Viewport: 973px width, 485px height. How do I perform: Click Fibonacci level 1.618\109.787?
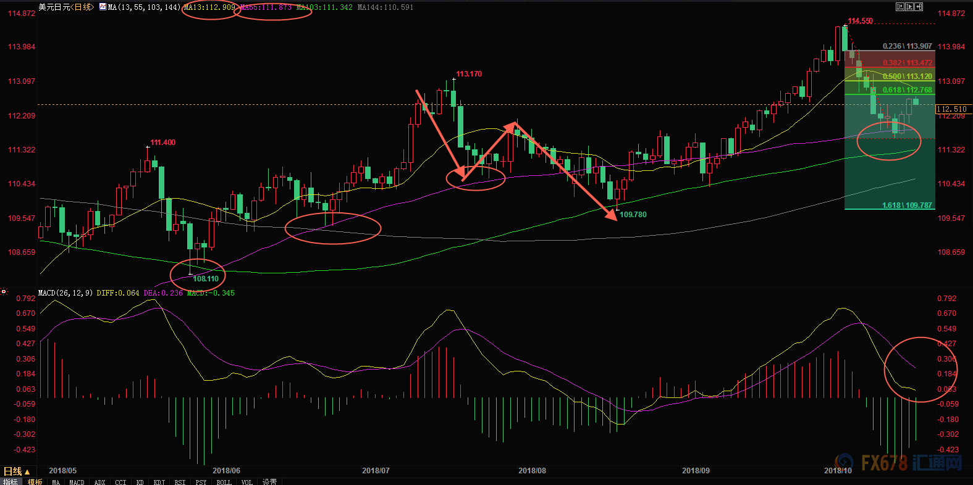click(x=908, y=205)
